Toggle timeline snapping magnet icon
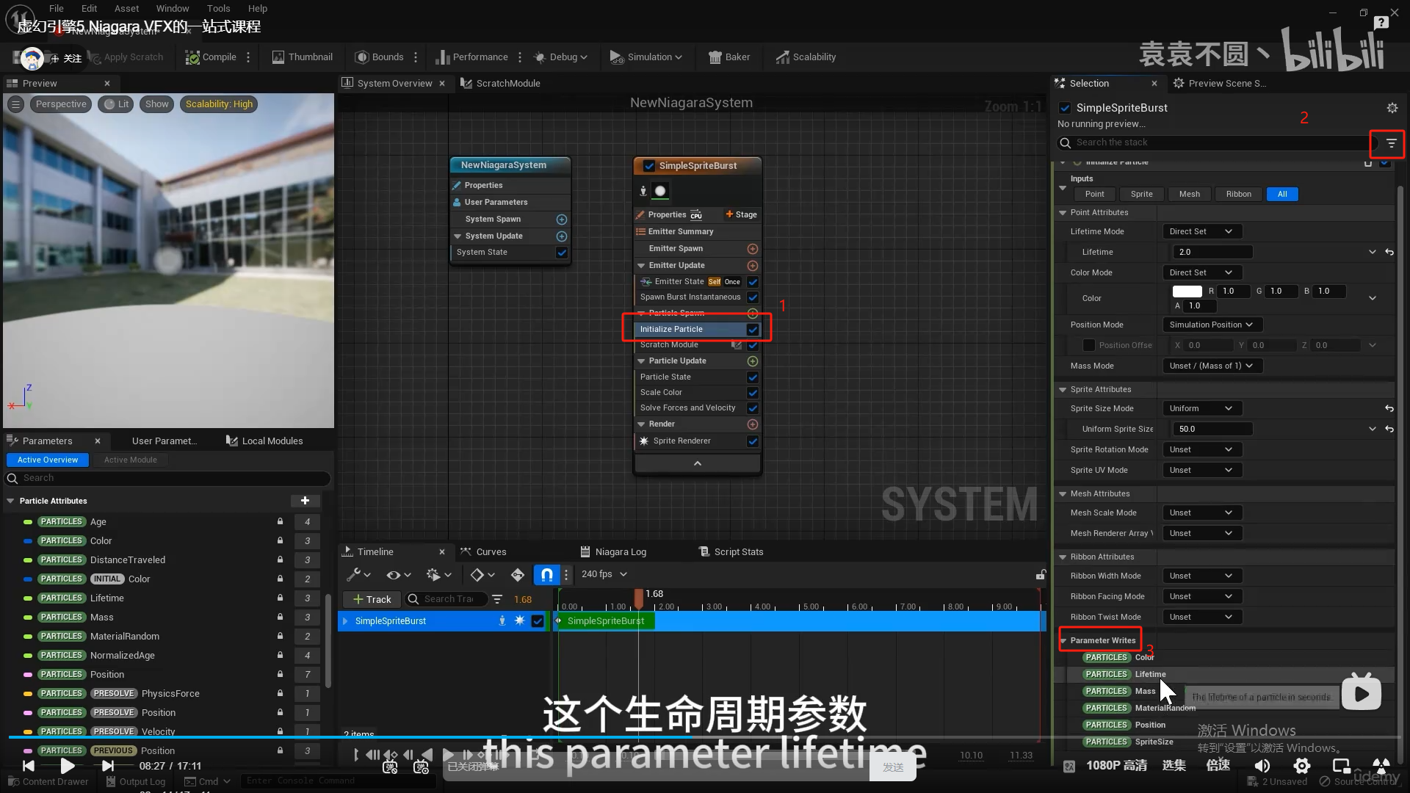This screenshot has width=1410, height=793. point(546,575)
